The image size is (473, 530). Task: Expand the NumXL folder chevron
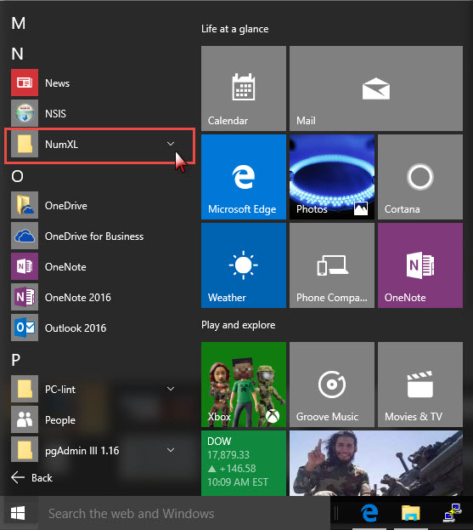pyautogui.click(x=171, y=144)
